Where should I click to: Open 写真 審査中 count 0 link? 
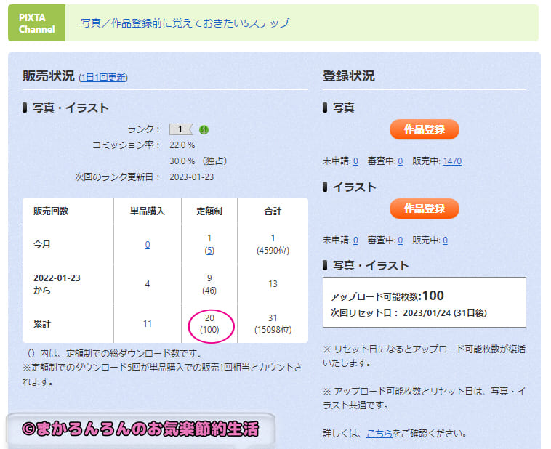pos(401,161)
